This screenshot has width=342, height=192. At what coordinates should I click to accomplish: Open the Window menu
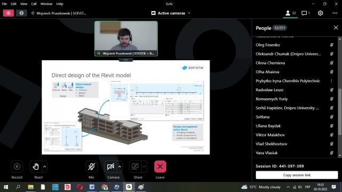coord(46,4)
